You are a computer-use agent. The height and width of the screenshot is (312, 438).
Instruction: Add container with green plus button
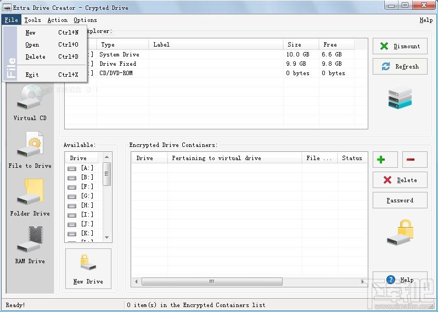pos(385,160)
